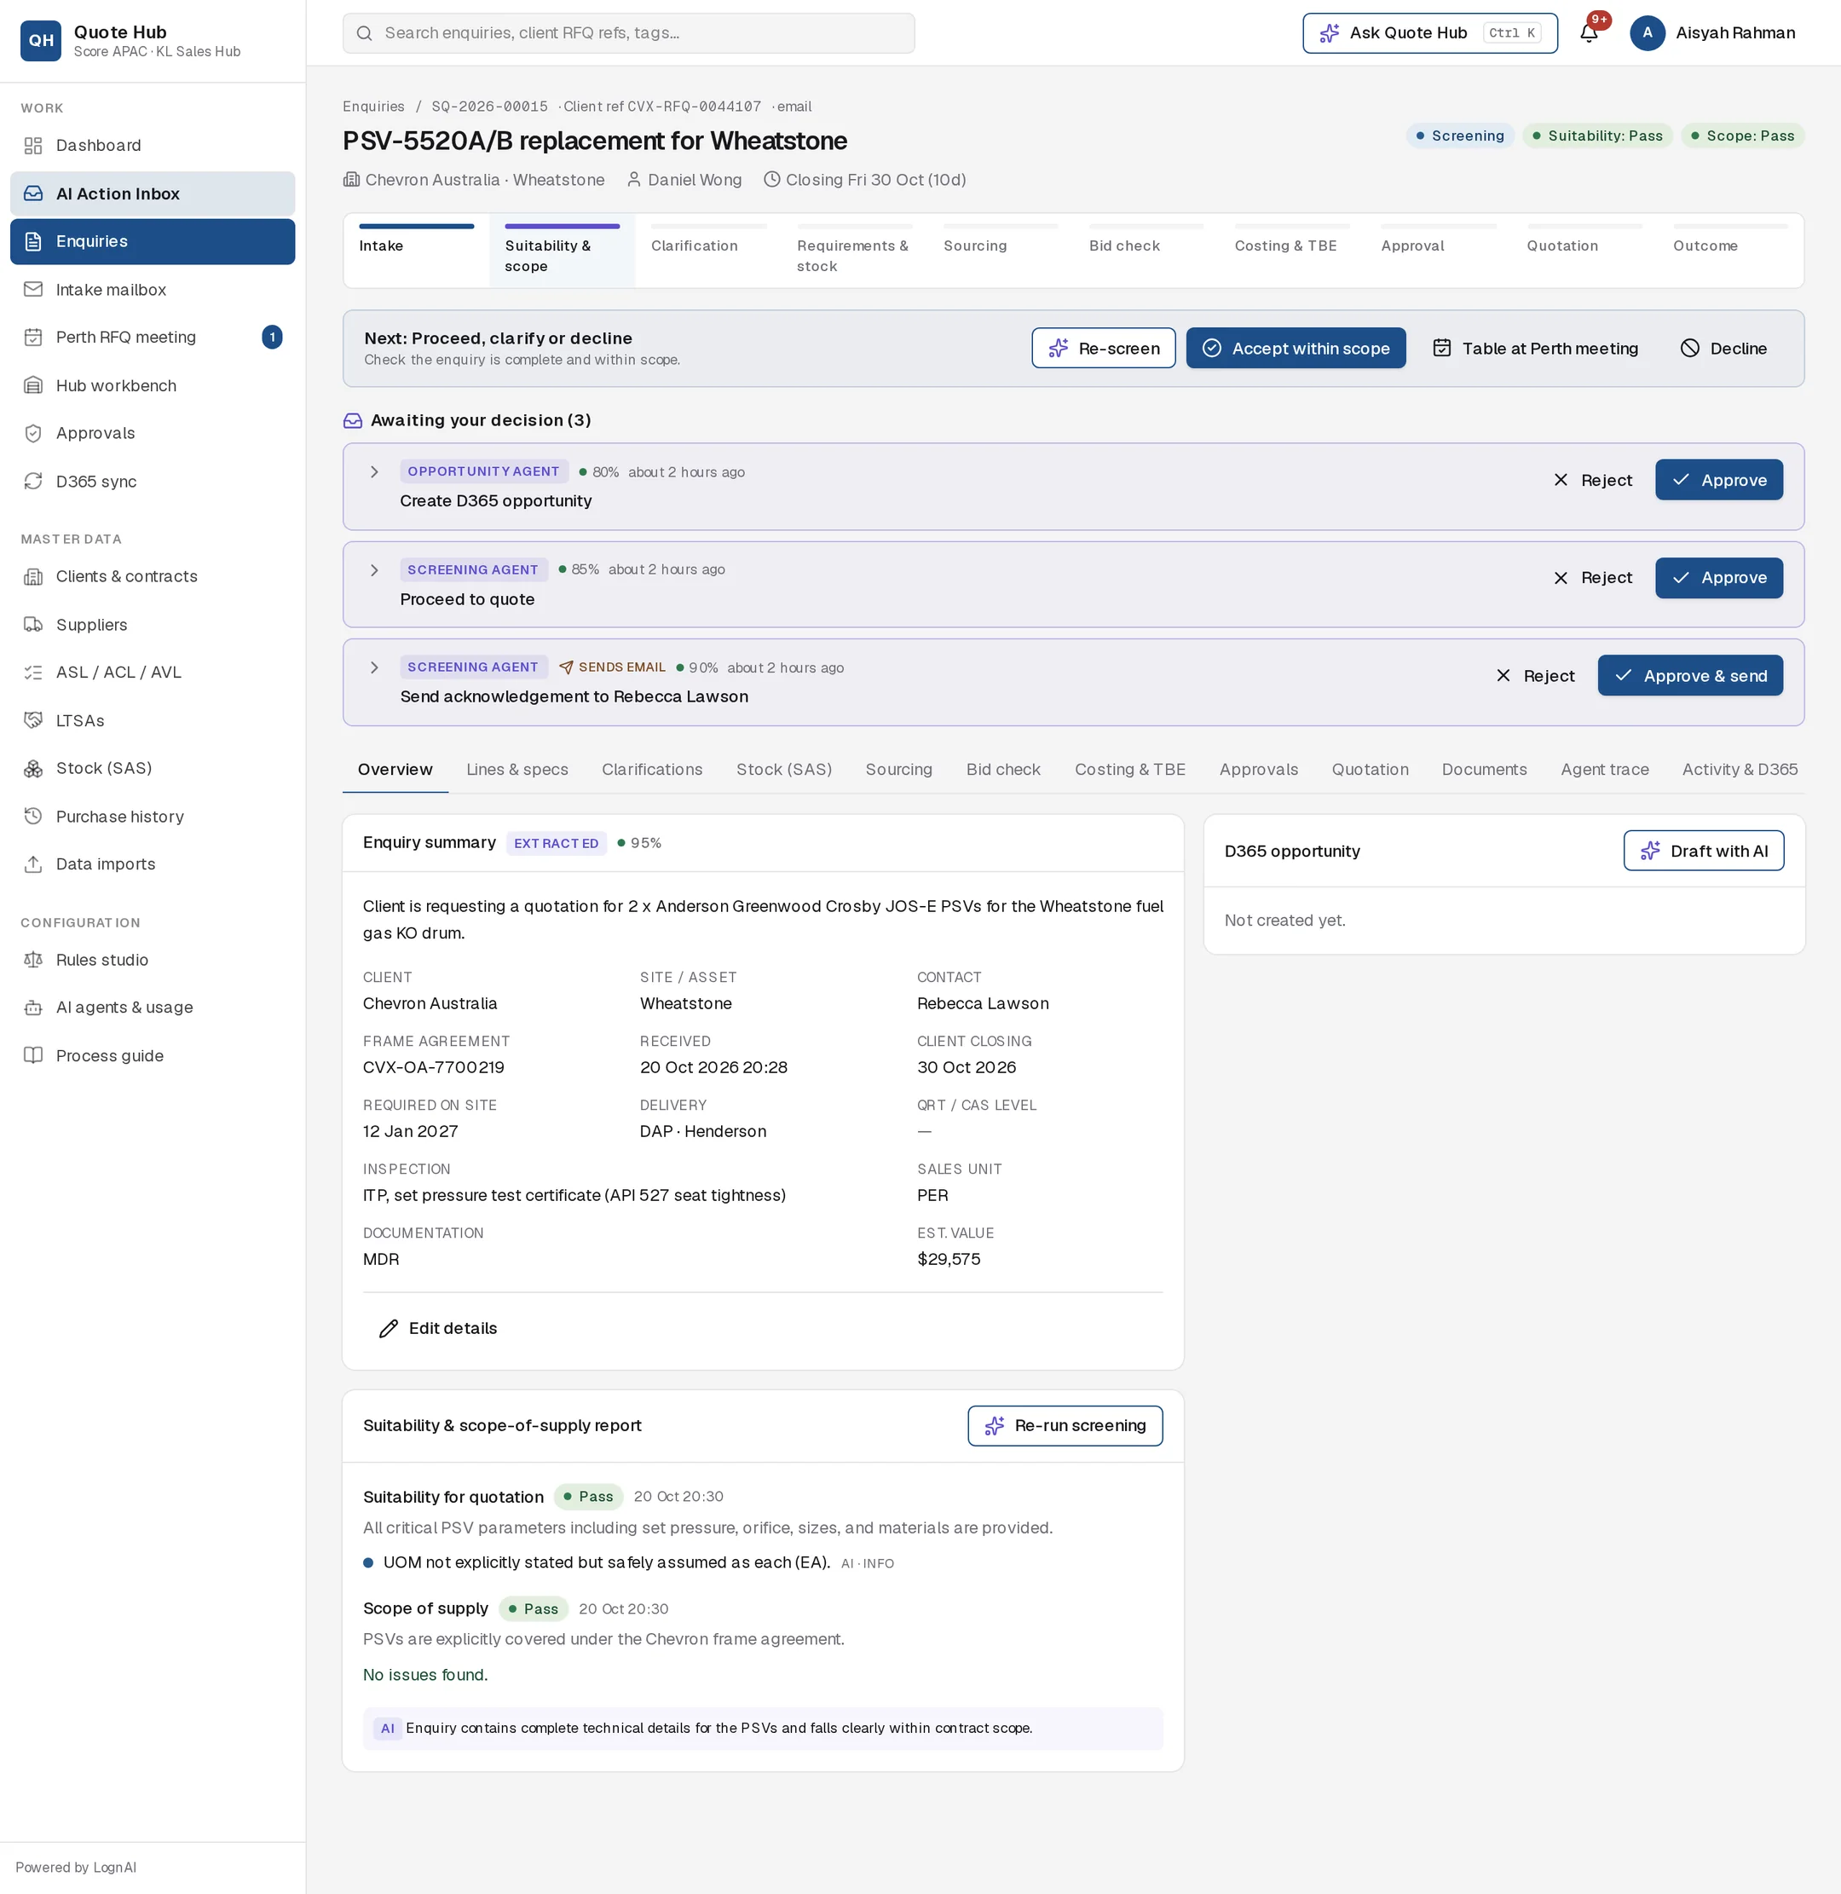The width and height of the screenshot is (1841, 1894).
Task: Open Dashboard from the sidebar
Action: pos(153,145)
